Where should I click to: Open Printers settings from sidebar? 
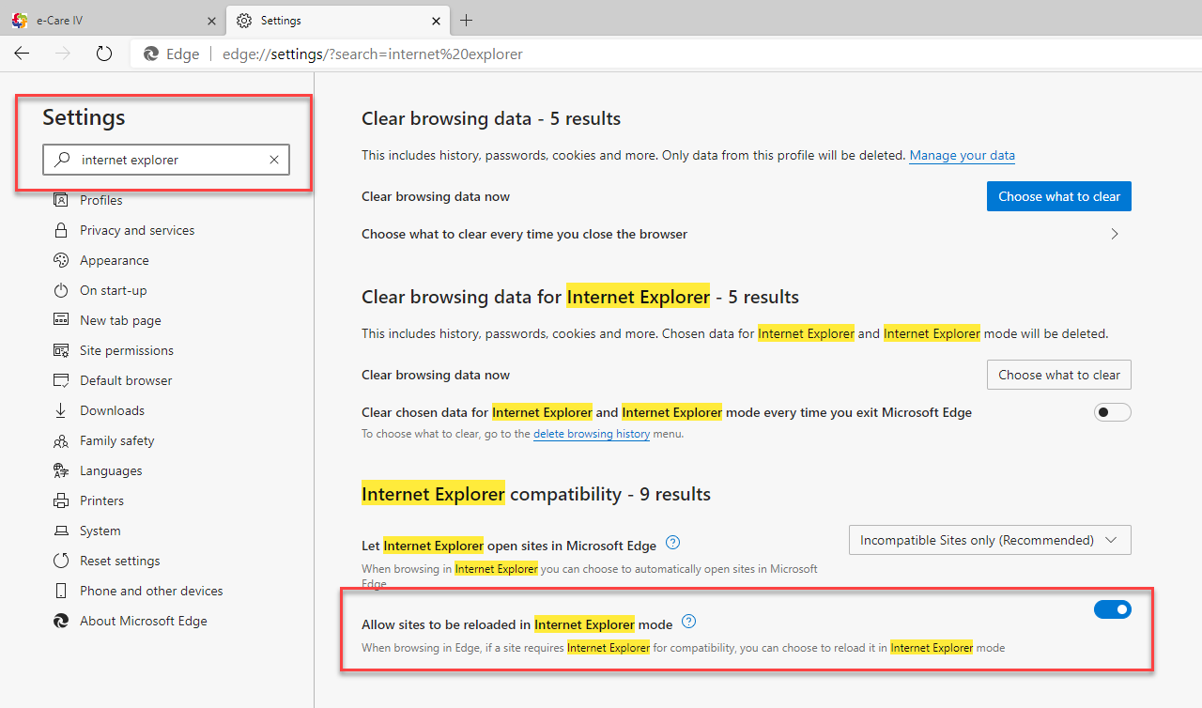pyautogui.click(x=101, y=500)
